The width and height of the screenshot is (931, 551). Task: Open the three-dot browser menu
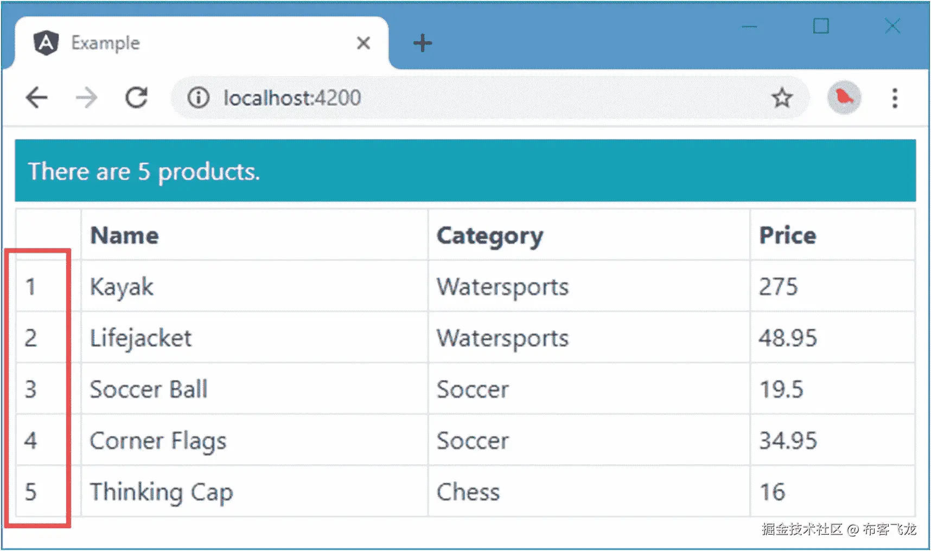point(894,98)
